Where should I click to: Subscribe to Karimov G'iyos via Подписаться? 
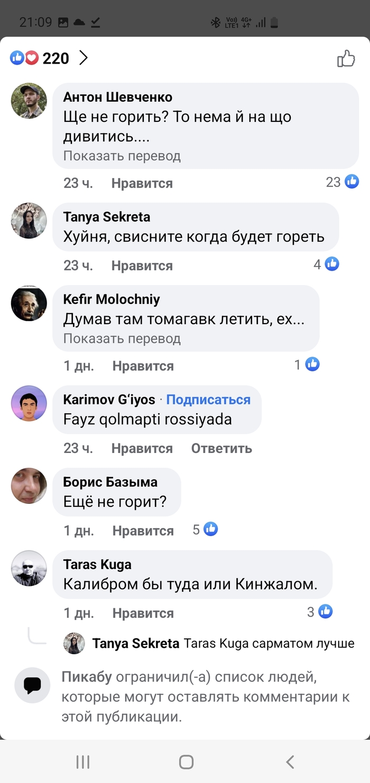[208, 400]
